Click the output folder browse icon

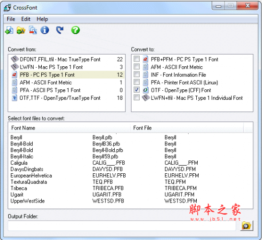click(x=247, y=226)
